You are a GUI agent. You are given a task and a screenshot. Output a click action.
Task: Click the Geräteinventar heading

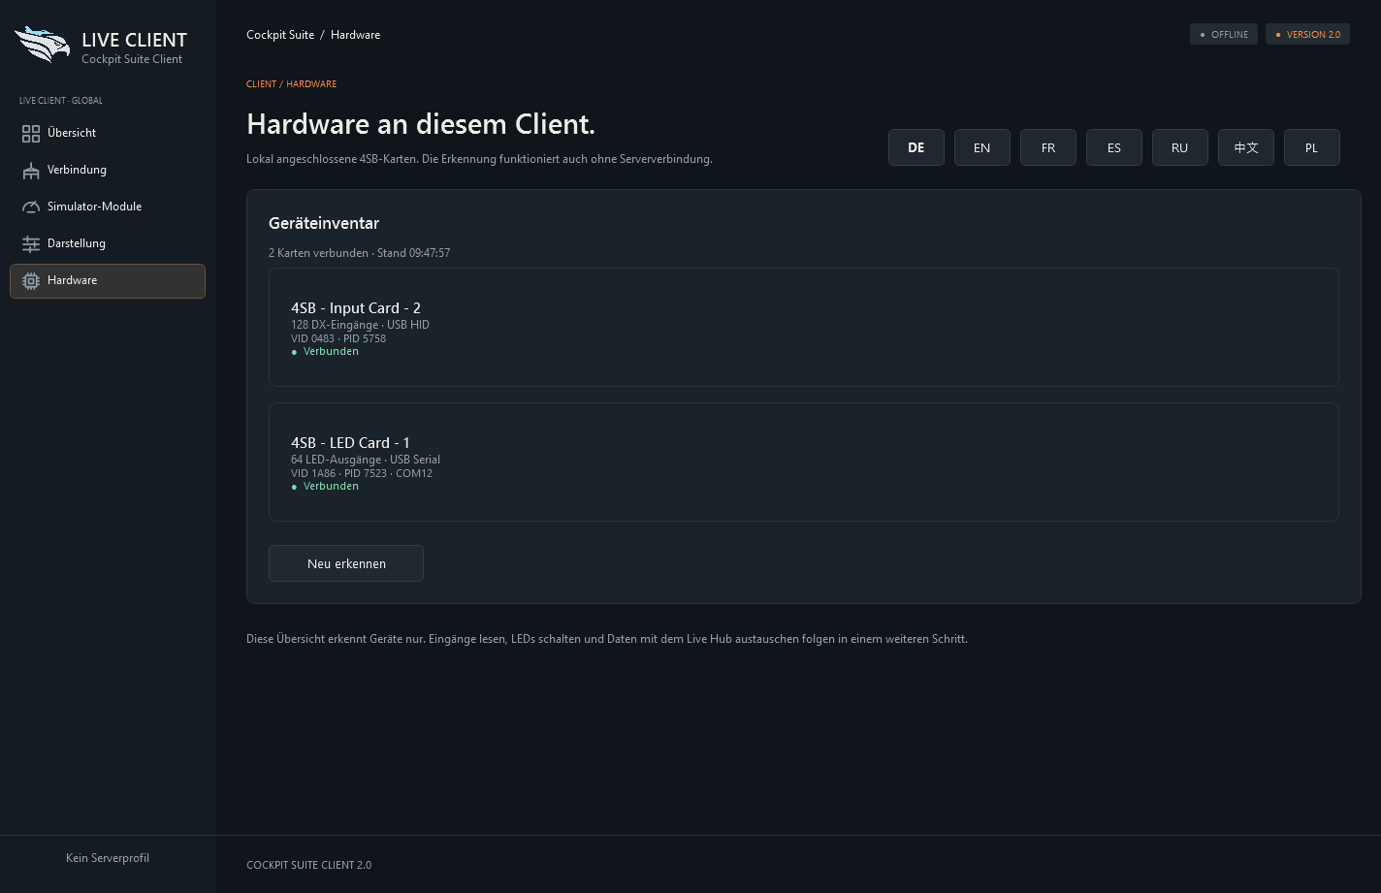(324, 223)
